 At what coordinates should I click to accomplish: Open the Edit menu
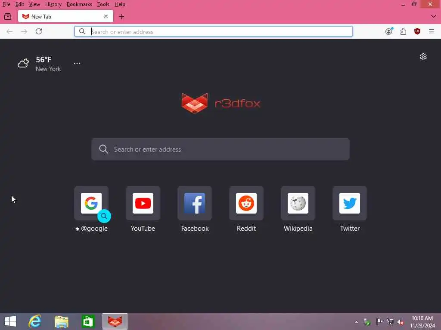19,4
